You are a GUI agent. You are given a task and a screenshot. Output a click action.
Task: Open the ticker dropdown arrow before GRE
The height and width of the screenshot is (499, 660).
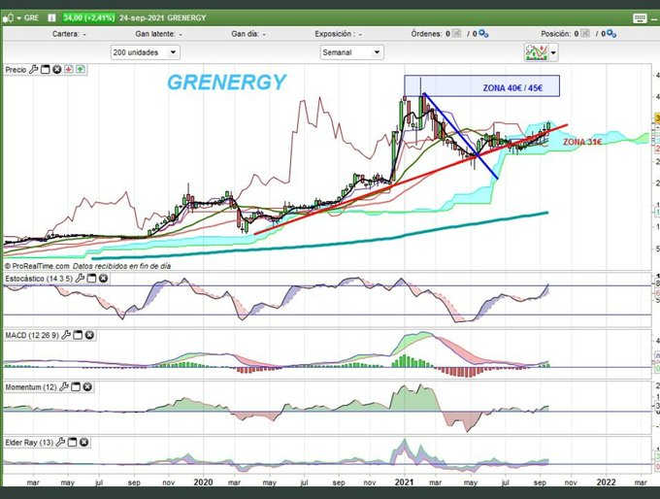19,18
